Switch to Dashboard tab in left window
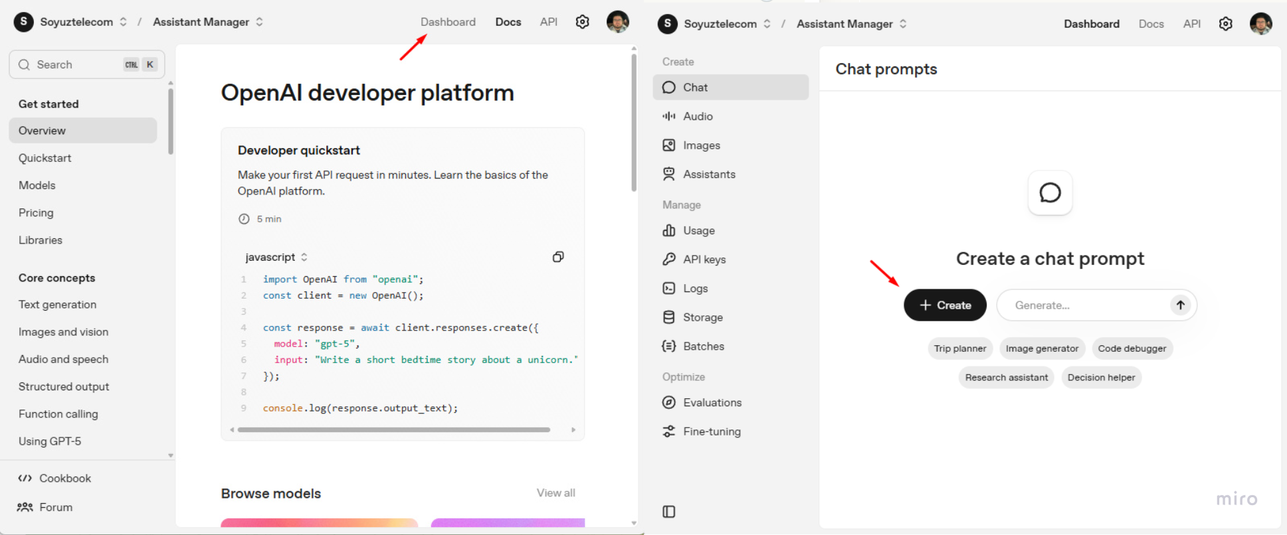The image size is (1287, 535). (448, 22)
